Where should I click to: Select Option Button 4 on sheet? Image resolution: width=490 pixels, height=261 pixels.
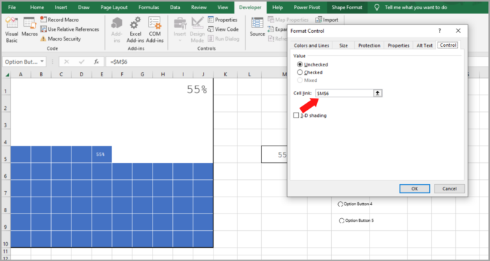355,204
